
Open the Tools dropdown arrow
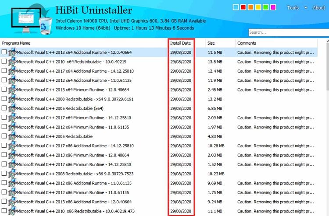click(306, 8)
